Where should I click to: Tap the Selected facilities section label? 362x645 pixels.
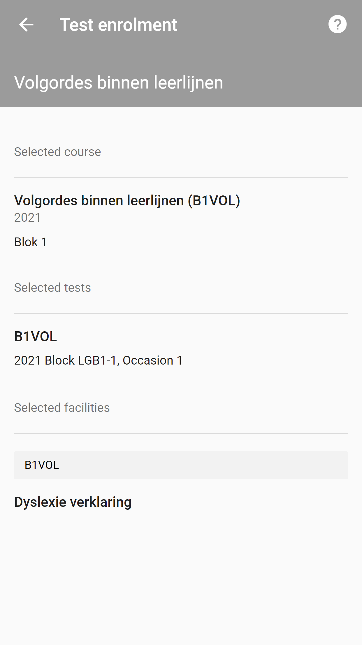[x=62, y=408]
